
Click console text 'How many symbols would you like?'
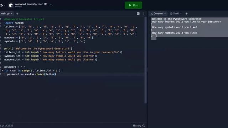(175, 27)
